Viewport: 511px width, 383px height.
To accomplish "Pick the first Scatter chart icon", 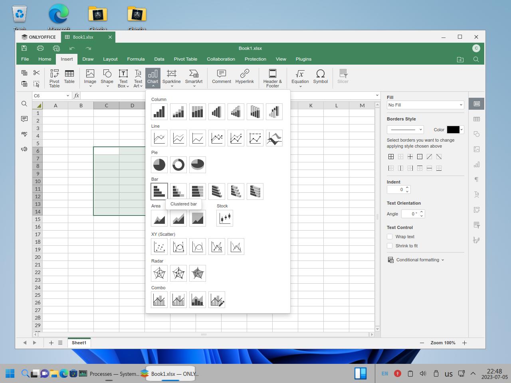I will coord(159,247).
